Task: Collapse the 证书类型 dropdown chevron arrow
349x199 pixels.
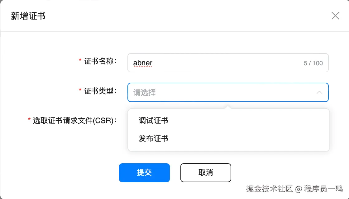Action: [319, 92]
